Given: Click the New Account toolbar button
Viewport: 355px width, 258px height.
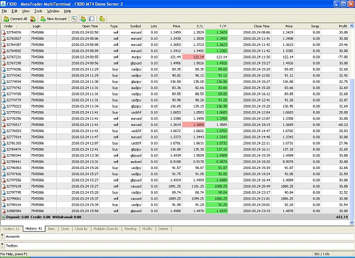Looking at the screenshot, I should [x=53, y=19].
